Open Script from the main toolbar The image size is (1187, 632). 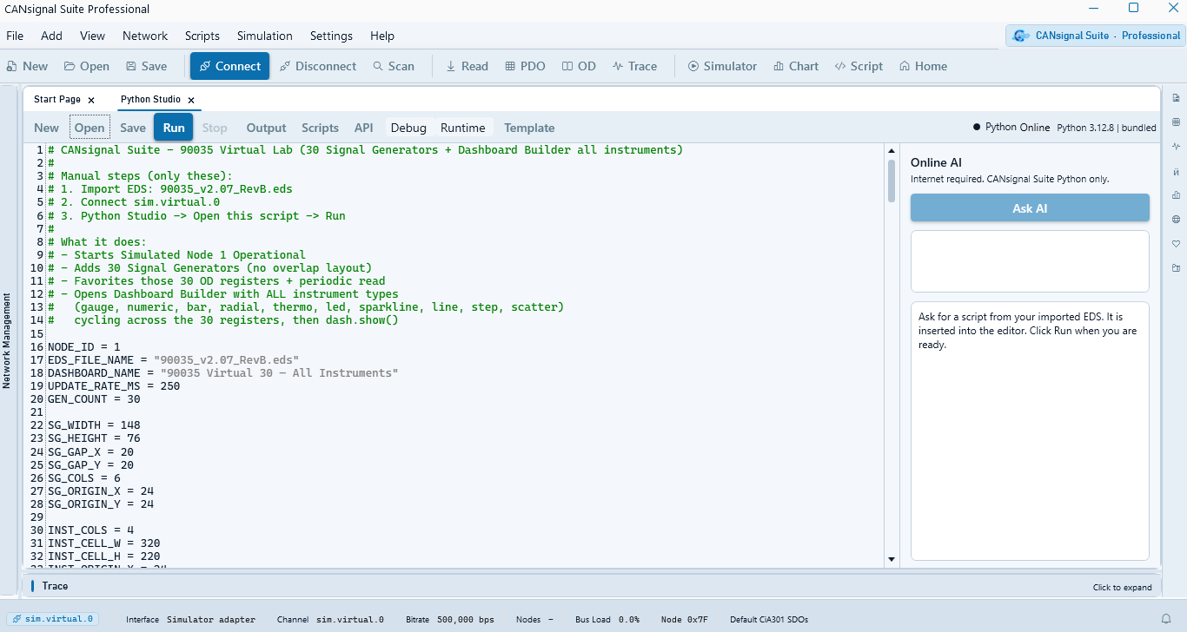[x=859, y=66]
